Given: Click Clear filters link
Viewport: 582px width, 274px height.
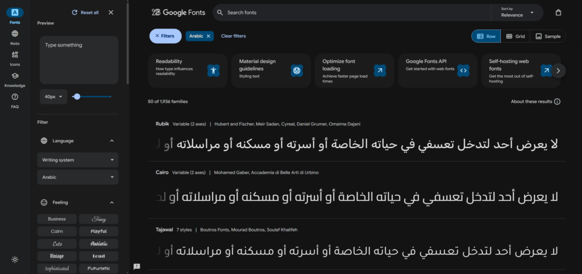Looking at the screenshot, I should [x=234, y=36].
